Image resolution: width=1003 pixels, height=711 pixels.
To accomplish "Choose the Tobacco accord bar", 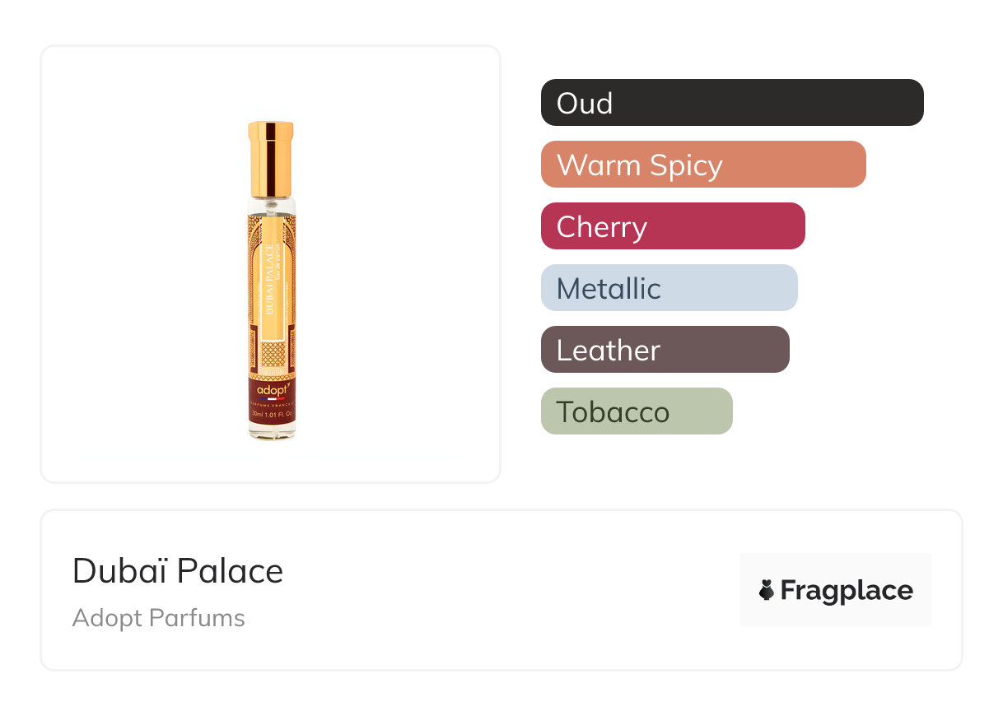I will click(x=636, y=411).
